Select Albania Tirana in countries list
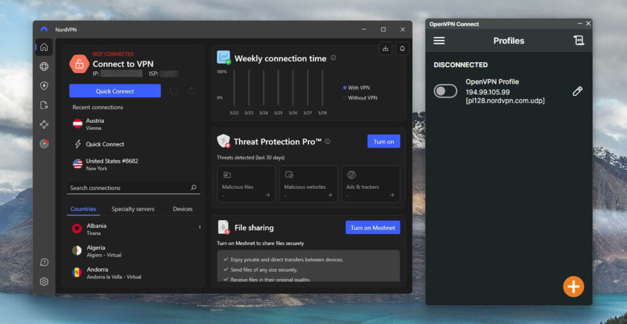 click(133, 229)
